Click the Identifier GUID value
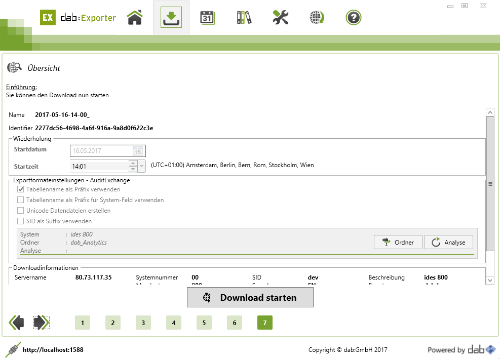 click(94, 128)
